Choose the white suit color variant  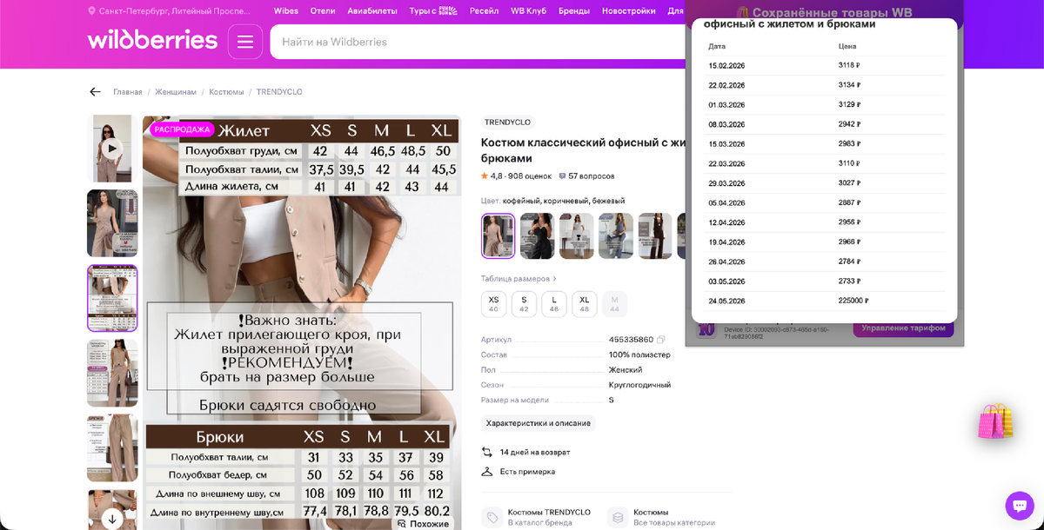pyautogui.click(x=576, y=236)
